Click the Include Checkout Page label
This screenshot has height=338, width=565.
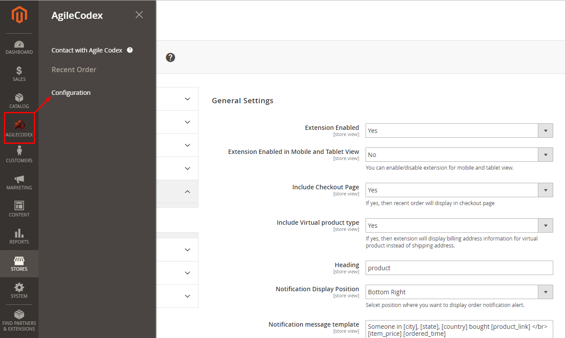click(x=326, y=187)
